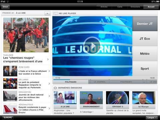The image size is (160, 120).
Task: Open the Ici l'Europe show thumbnail
Action: [144, 98]
